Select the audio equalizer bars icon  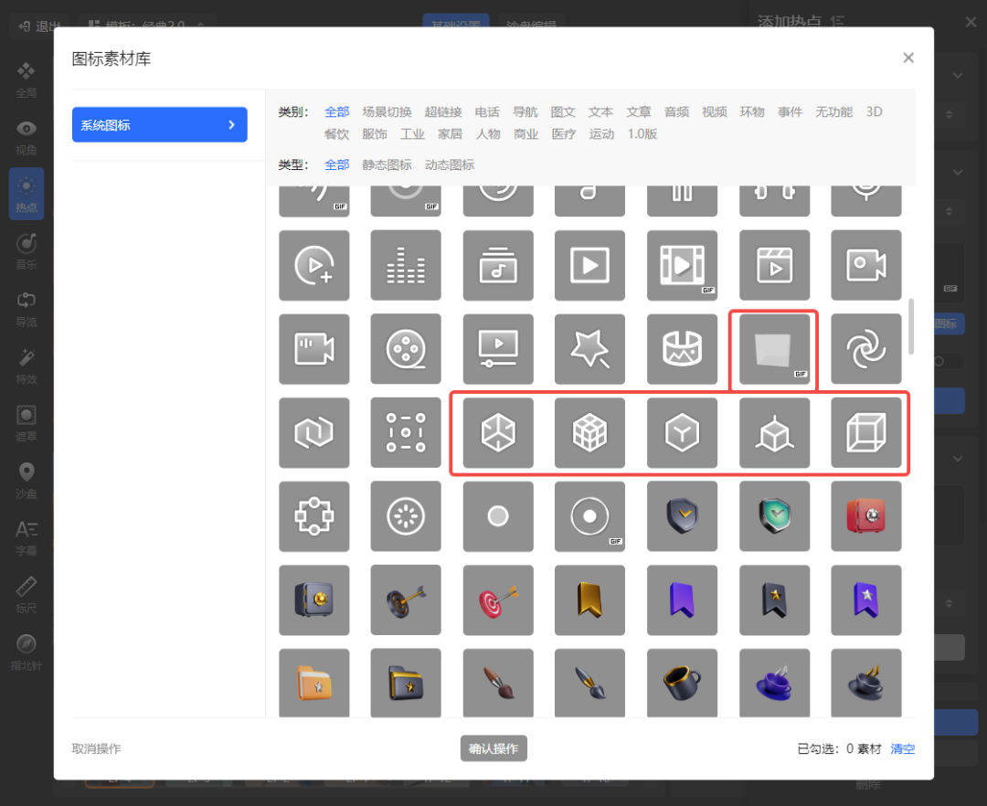pyautogui.click(x=406, y=265)
